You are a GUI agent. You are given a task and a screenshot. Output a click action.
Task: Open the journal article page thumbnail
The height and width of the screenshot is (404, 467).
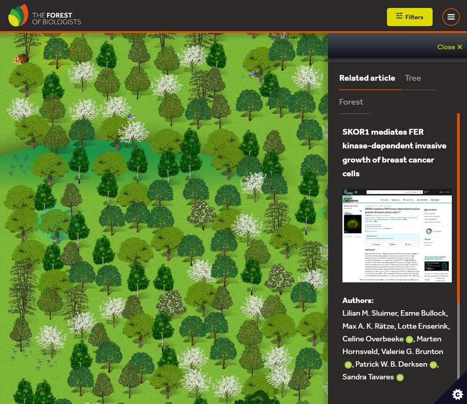click(397, 235)
